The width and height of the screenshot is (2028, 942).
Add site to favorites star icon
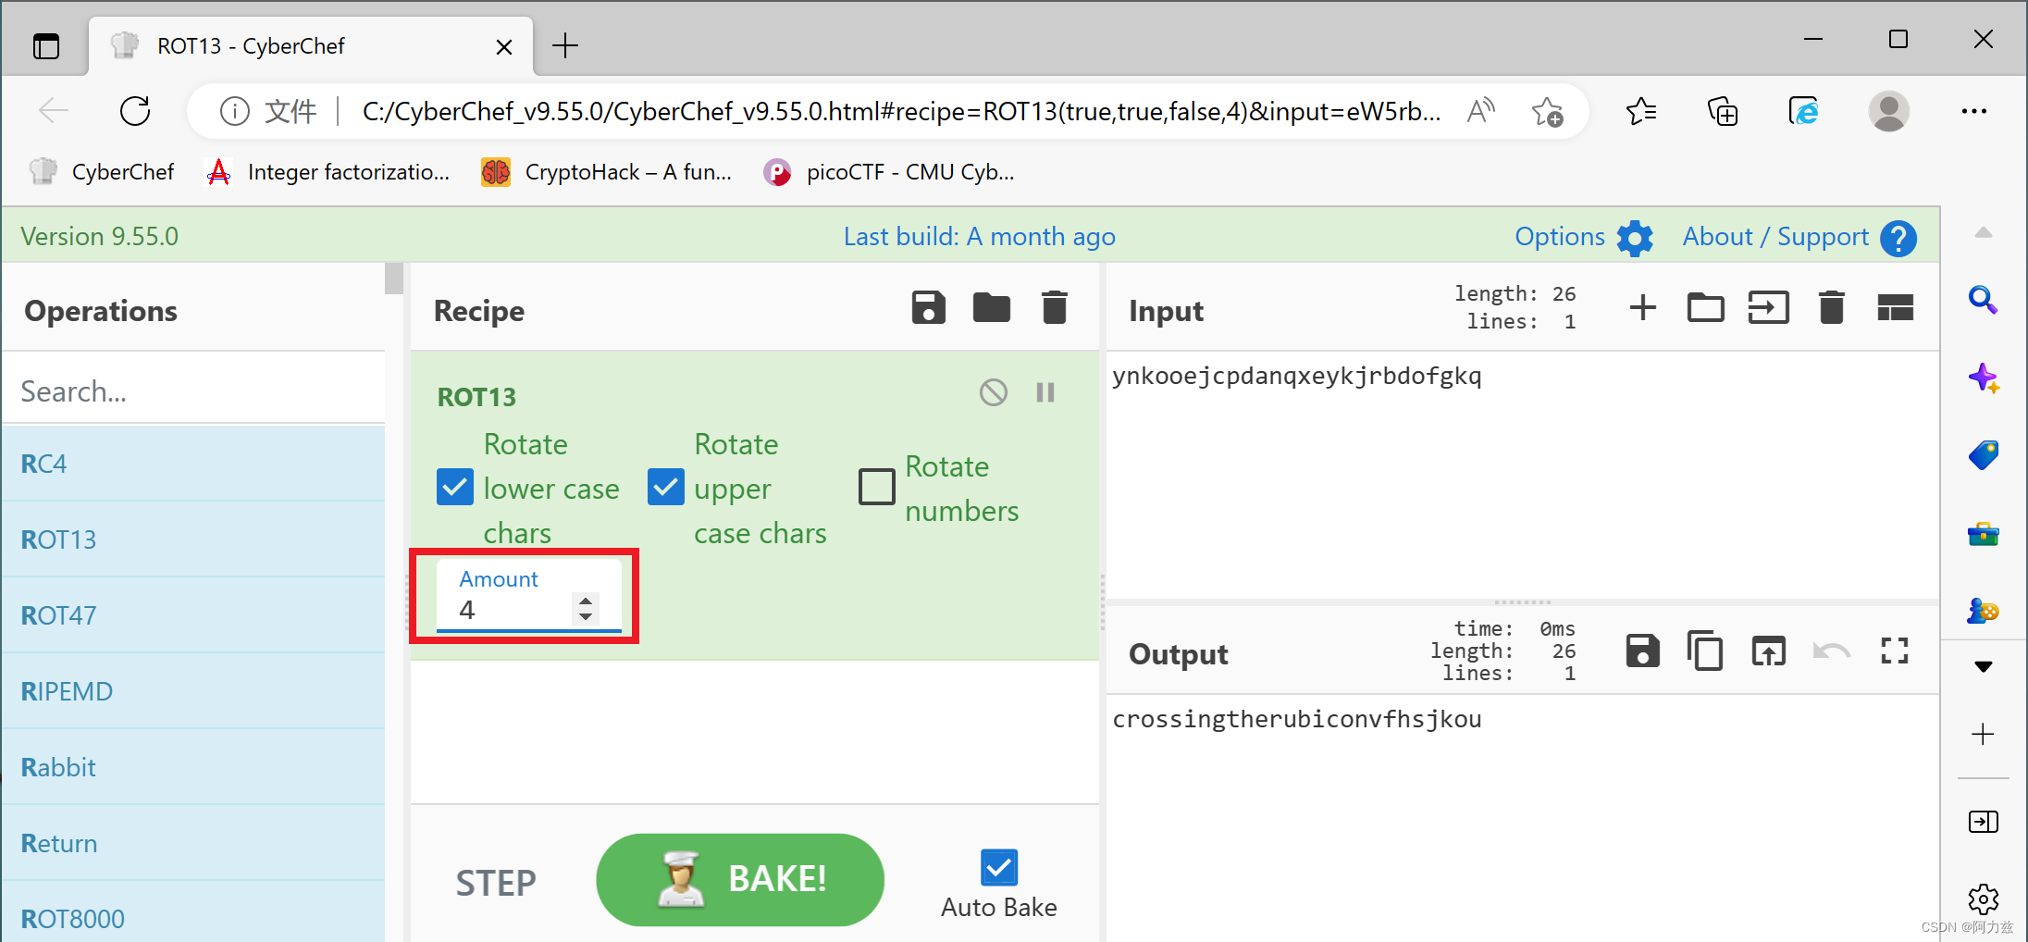[x=1547, y=112]
